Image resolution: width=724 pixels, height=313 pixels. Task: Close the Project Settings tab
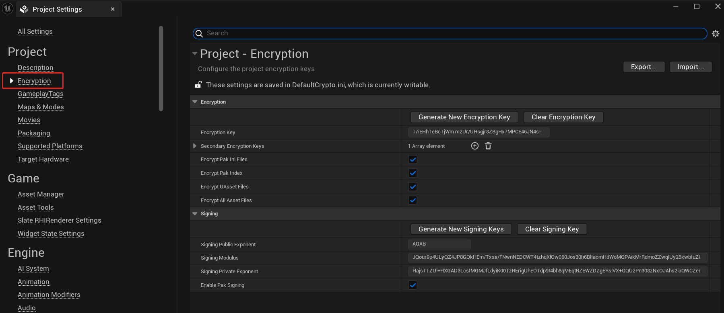pyautogui.click(x=113, y=9)
